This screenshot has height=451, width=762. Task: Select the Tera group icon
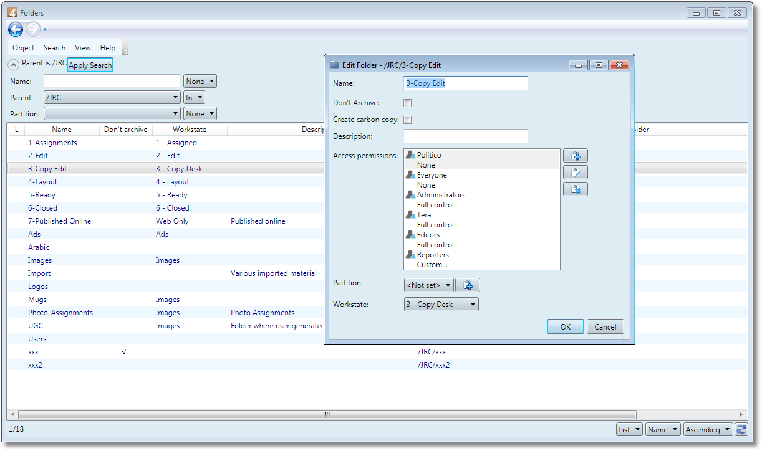[x=410, y=215]
